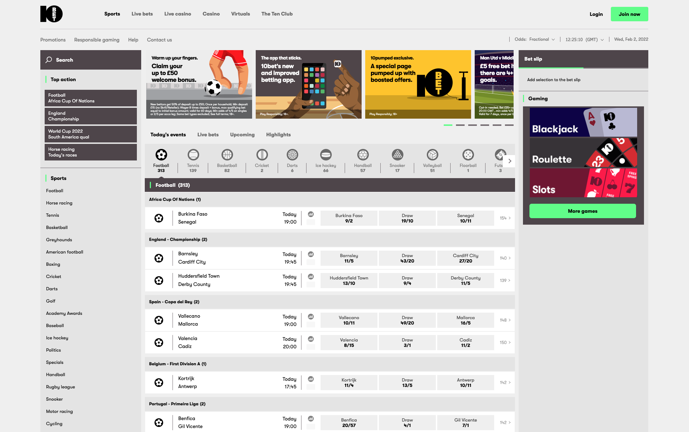Switch to the Highlights tab
689x432 pixels.
(278, 135)
